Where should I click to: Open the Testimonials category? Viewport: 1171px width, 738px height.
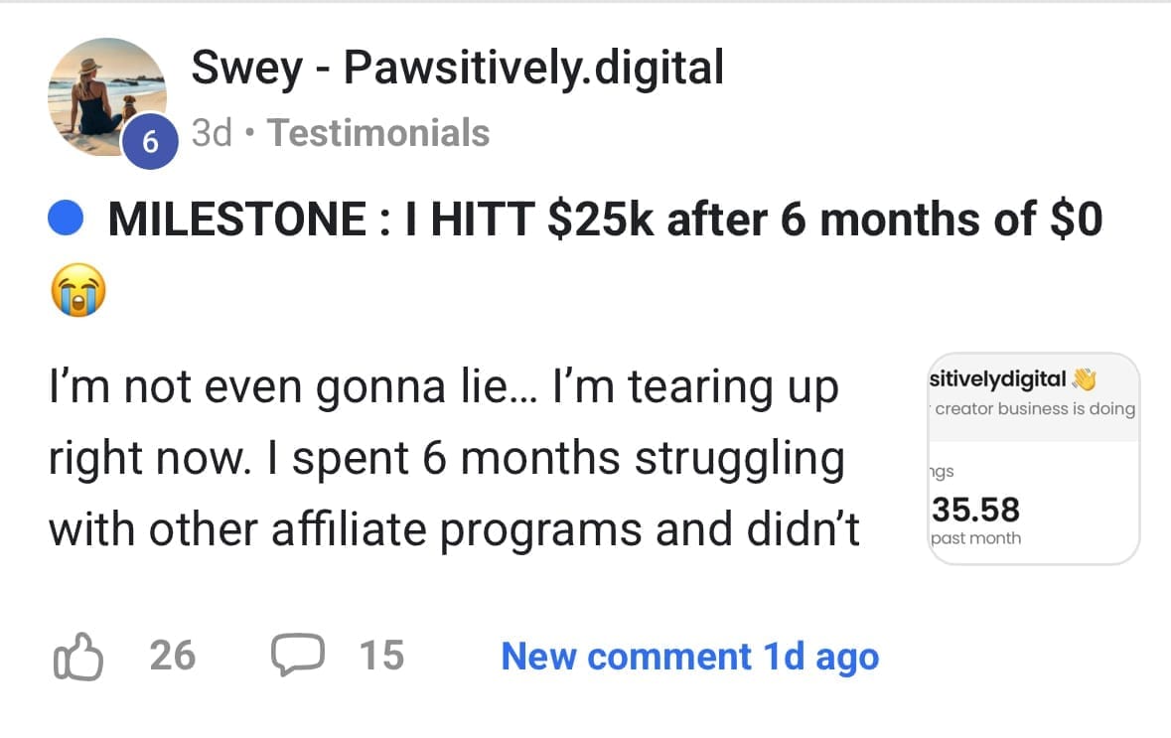378,133
